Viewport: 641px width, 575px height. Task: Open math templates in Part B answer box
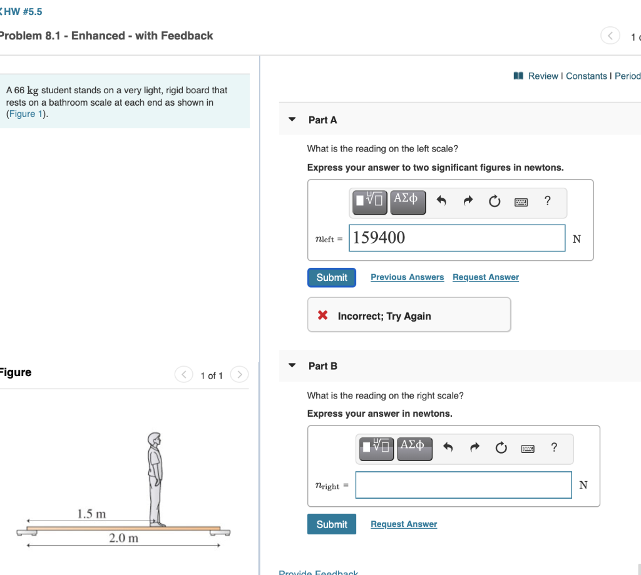[x=376, y=448]
